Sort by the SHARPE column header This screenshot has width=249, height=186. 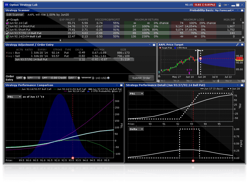click(x=83, y=20)
